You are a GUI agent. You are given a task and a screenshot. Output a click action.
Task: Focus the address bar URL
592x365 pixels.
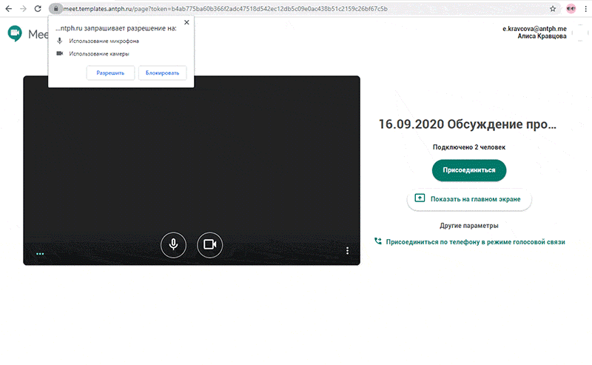(226, 9)
